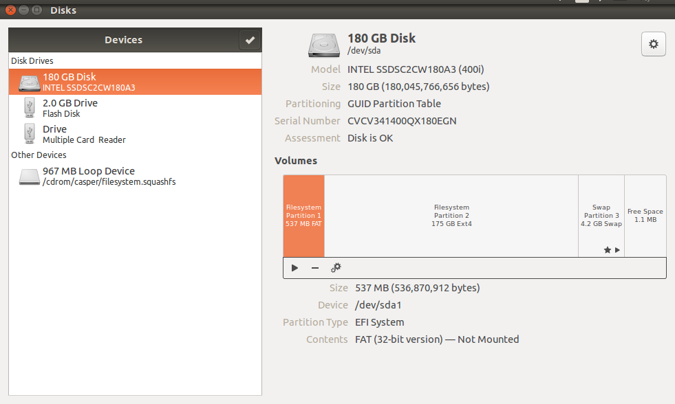
Task: Click the USB icon of 2.0 GB Drive
Action: pos(30,107)
